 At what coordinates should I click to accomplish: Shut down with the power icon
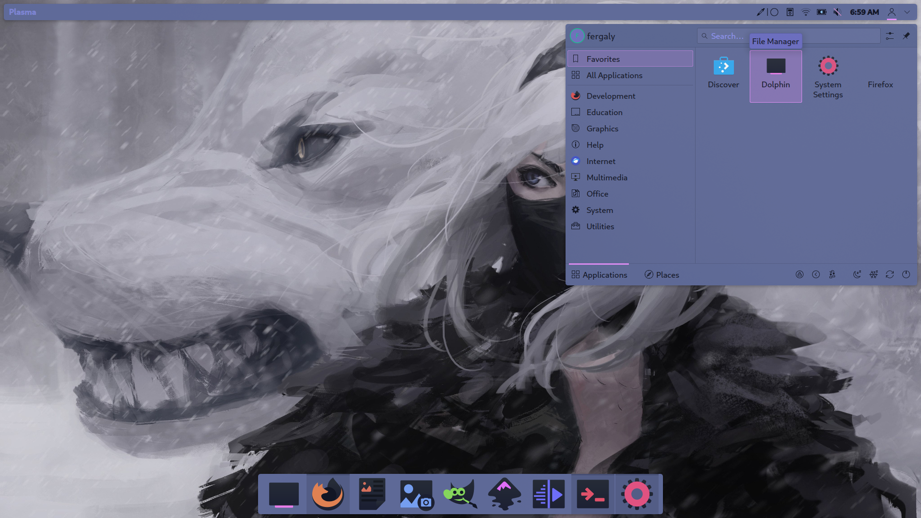tap(906, 274)
